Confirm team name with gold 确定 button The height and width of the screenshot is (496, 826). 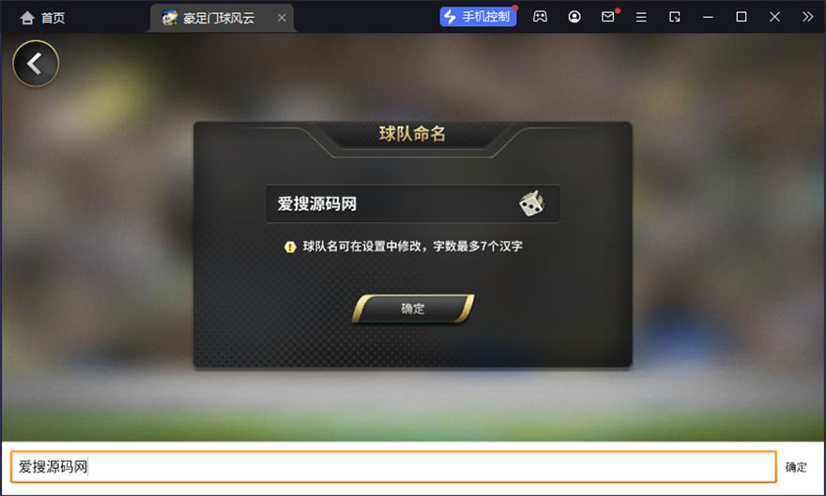(413, 308)
